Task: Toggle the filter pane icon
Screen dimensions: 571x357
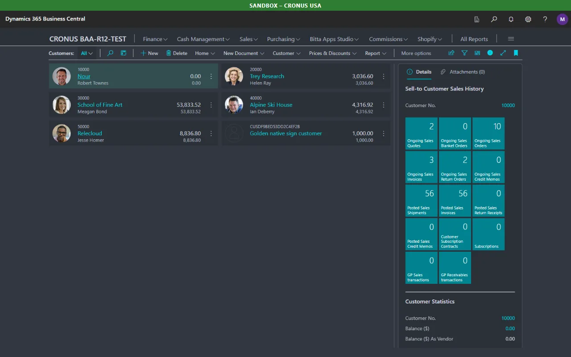Action: (x=464, y=53)
